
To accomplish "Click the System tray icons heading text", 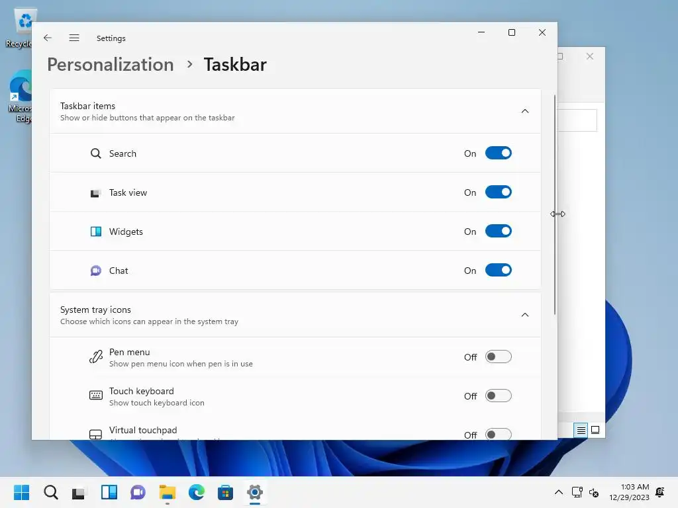I will [95, 310].
